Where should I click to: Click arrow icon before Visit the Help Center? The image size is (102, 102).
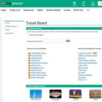coord(28,35)
